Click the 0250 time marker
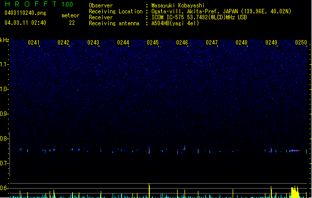 [301, 43]
